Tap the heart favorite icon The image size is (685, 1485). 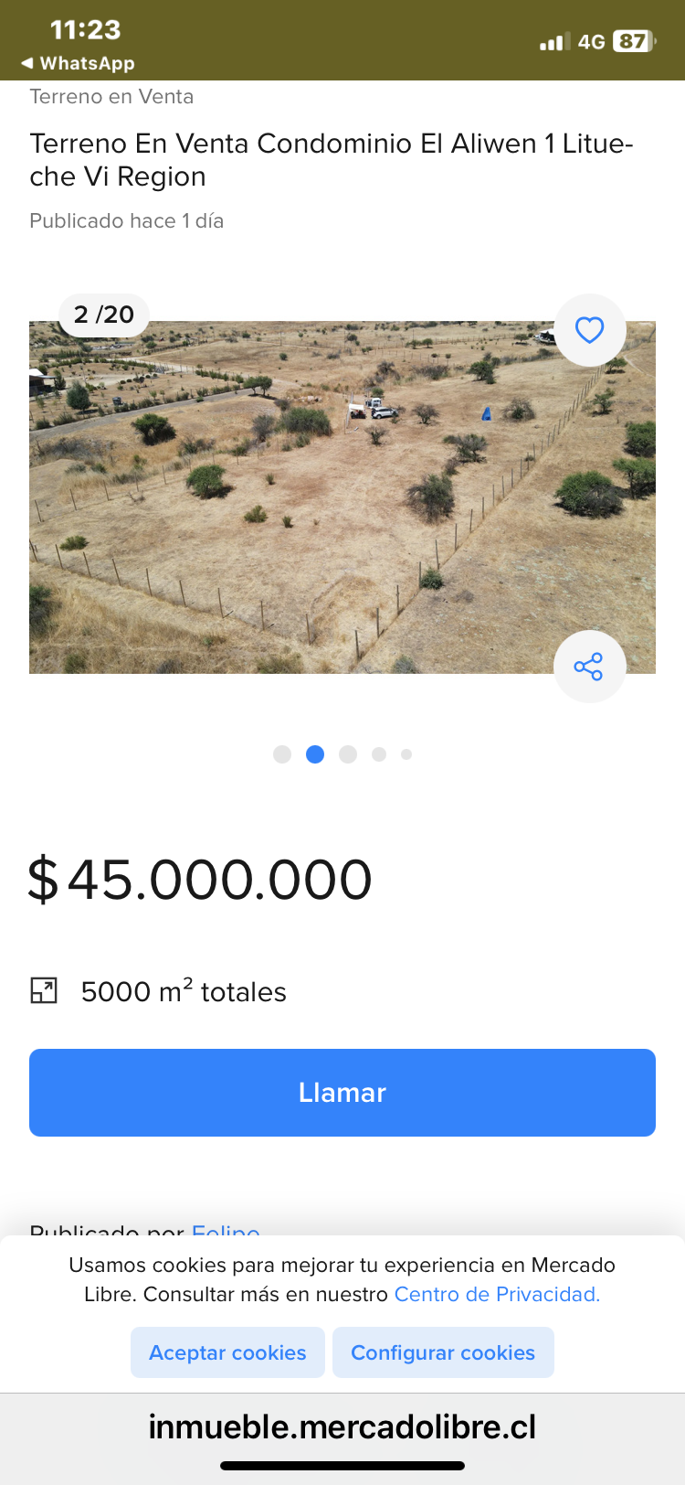[590, 330]
